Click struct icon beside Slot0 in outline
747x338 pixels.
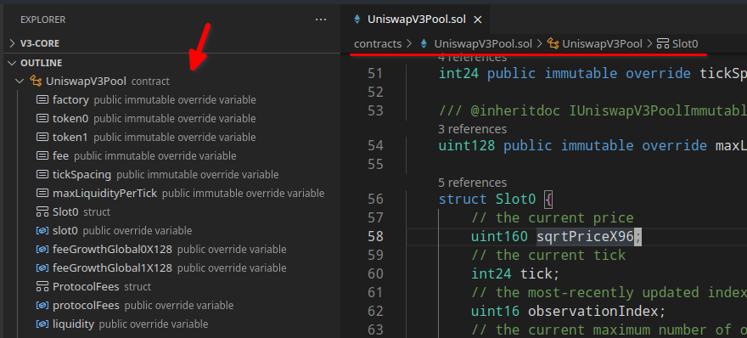tap(42, 211)
